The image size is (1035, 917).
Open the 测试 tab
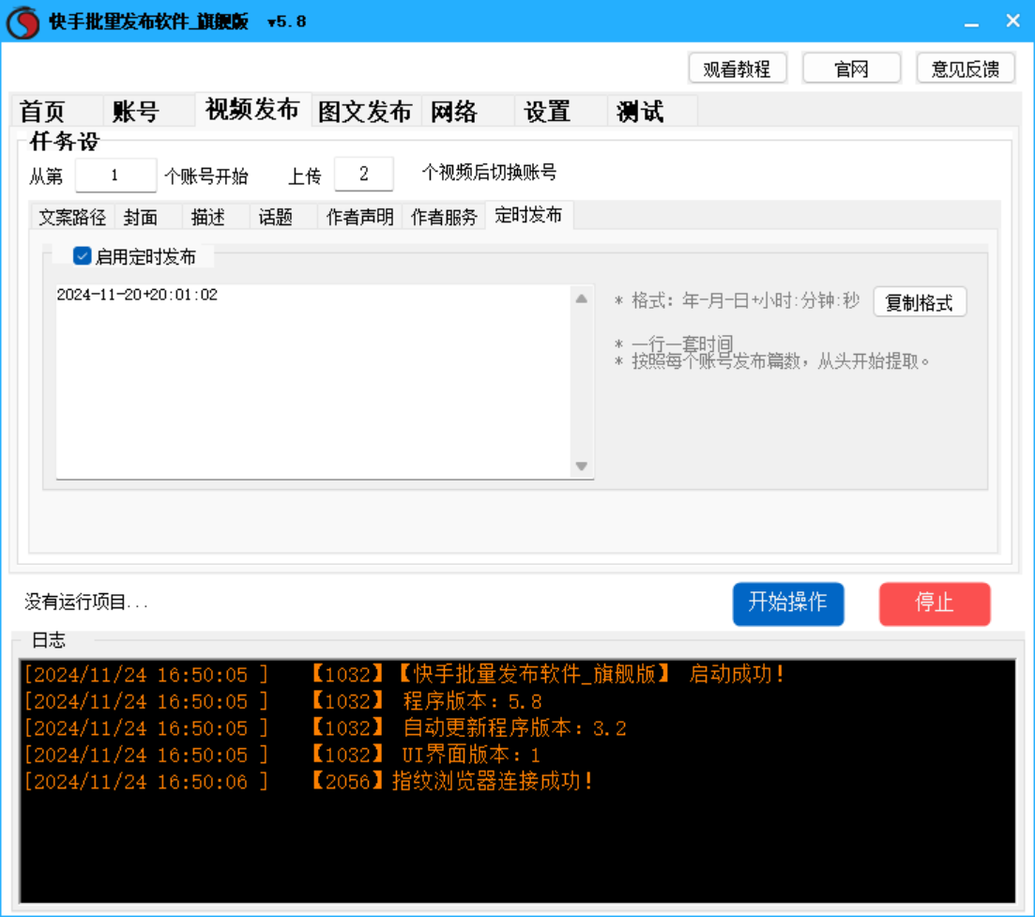click(652, 111)
